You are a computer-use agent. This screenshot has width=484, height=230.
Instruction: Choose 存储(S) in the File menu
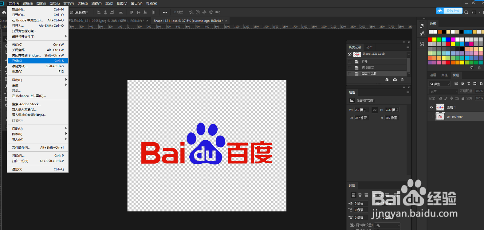pyautogui.click(x=37, y=61)
